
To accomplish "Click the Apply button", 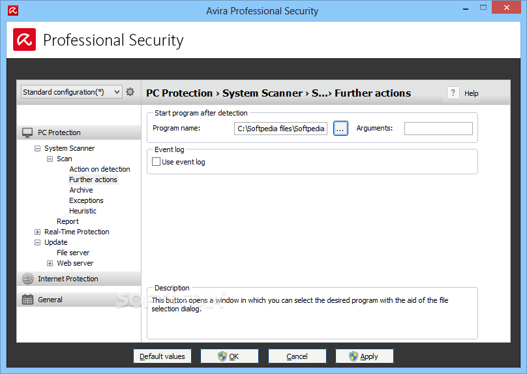I will pyautogui.click(x=365, y=356).
